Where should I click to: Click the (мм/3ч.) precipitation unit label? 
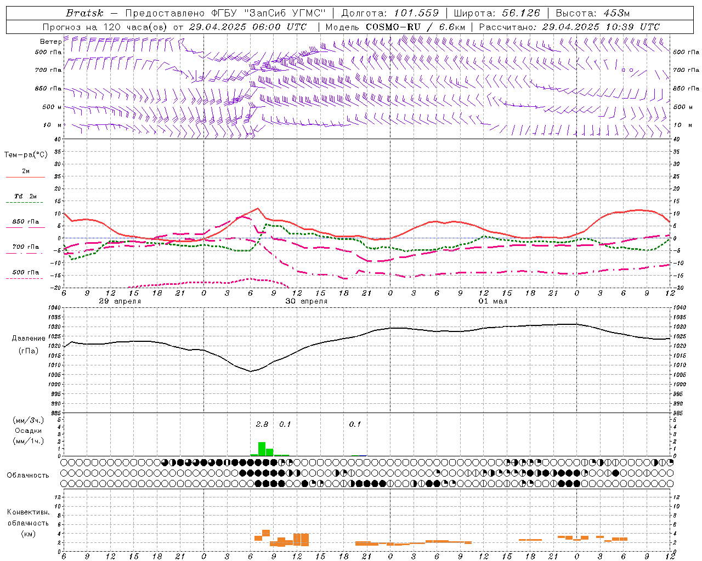[28, 420]
